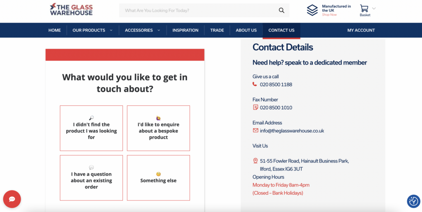Click the red phone icon
This screenshot has width=422, height=212.
255,84
